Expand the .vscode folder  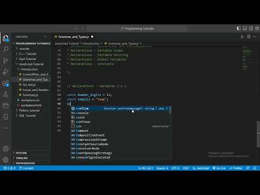click(32, 49)
